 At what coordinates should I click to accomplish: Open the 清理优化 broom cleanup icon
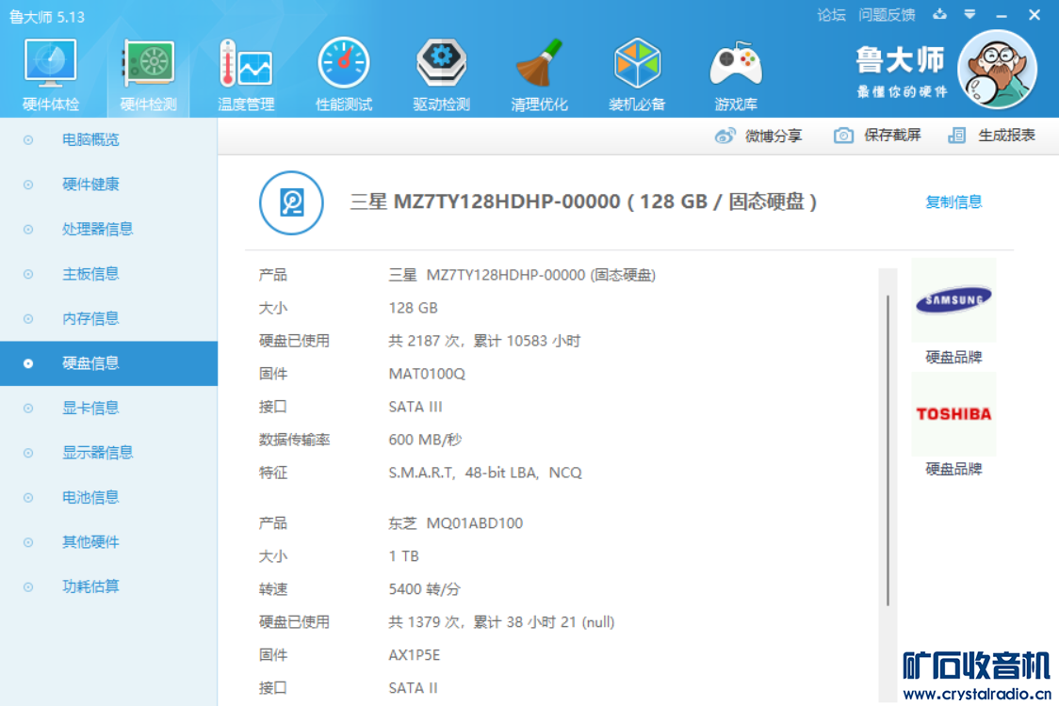539,64
